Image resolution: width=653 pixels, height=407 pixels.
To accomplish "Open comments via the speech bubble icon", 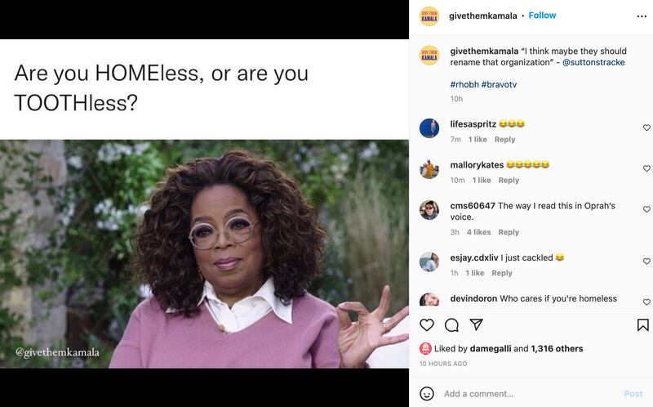I will 451,324.
